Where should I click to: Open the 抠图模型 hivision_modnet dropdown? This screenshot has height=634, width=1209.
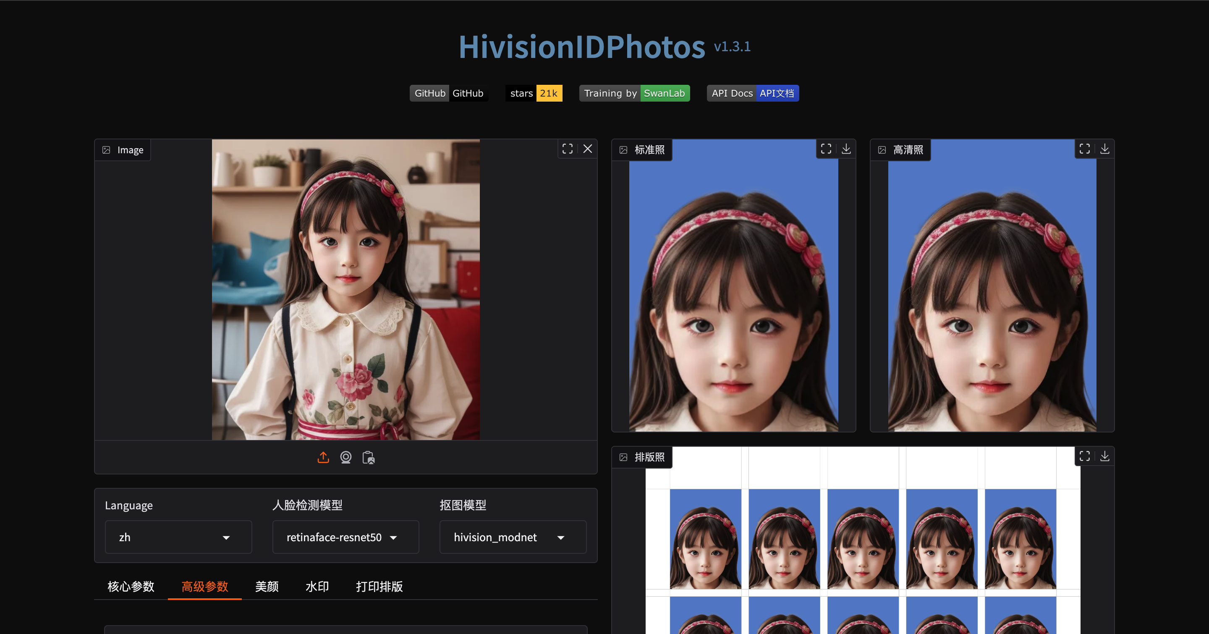pos(513,537)
